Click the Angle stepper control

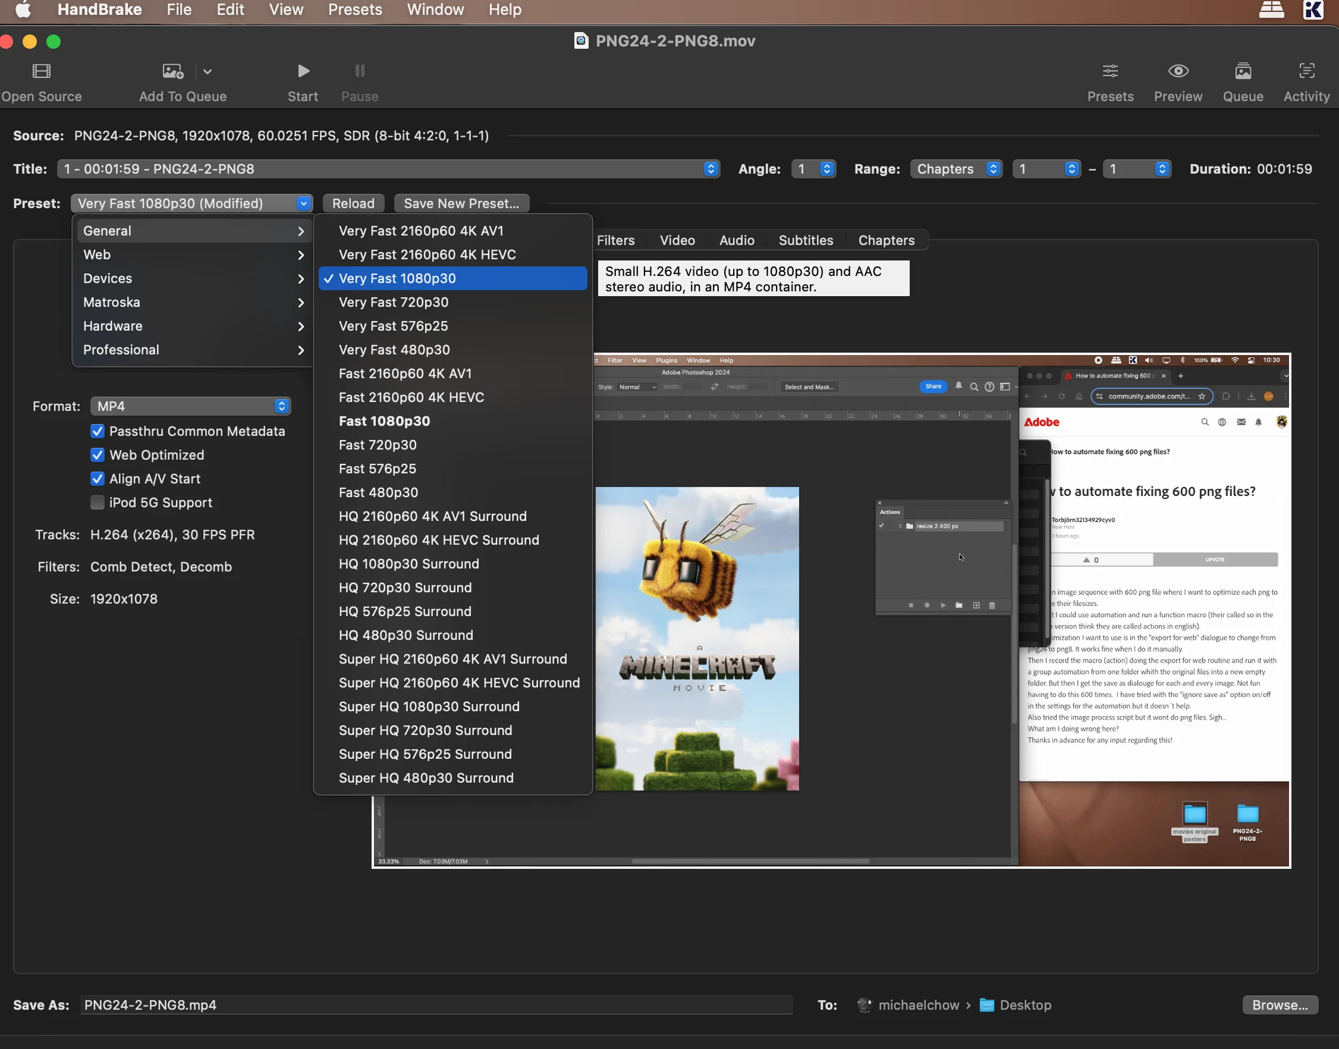[x=826, y=169]
